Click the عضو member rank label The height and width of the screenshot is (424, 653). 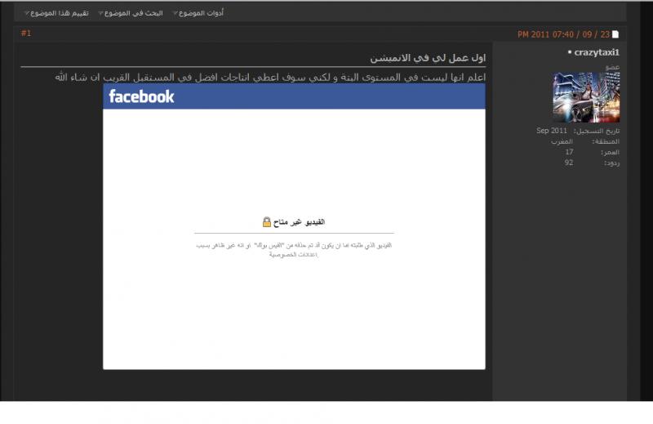[x=613, y=67]
